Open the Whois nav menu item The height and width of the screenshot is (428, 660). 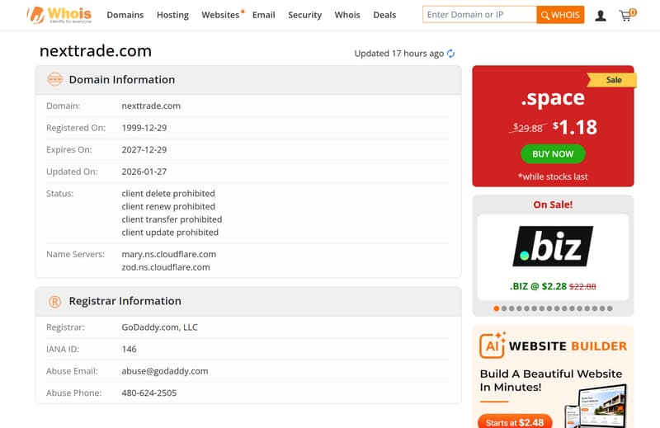click(347, 15)
